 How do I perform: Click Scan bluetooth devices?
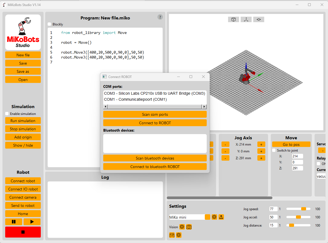point(155,158)
